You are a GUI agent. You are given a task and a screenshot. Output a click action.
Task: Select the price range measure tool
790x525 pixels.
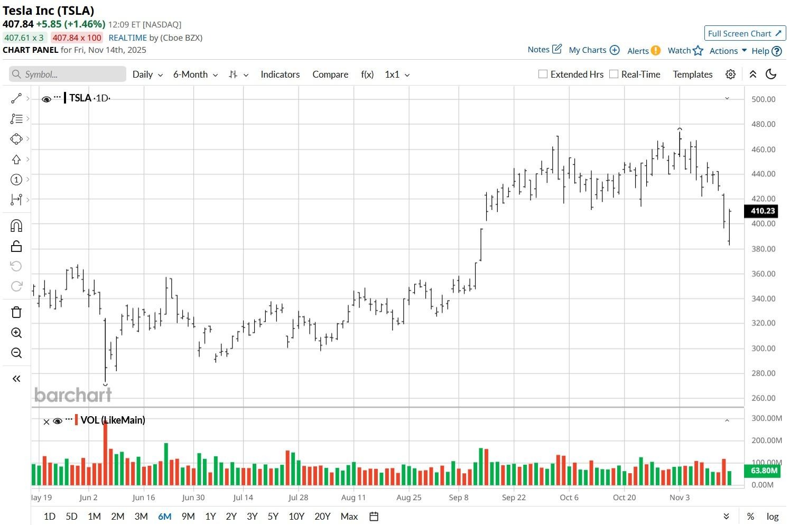[16, 200]
